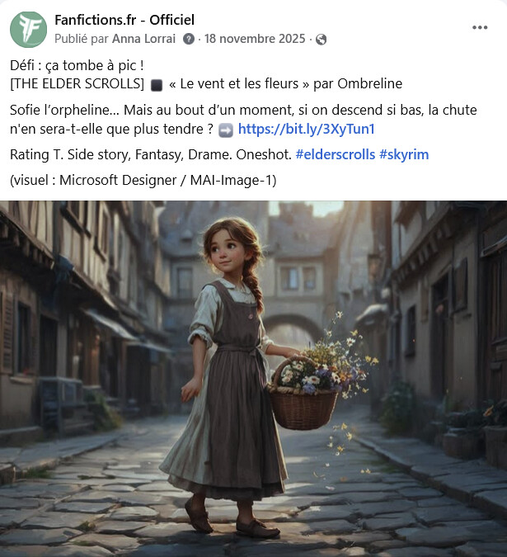Click the Microsoft Designer visual credit text
Image resolution: width=507 pixels, height=557 pixels.
point(143,180)
